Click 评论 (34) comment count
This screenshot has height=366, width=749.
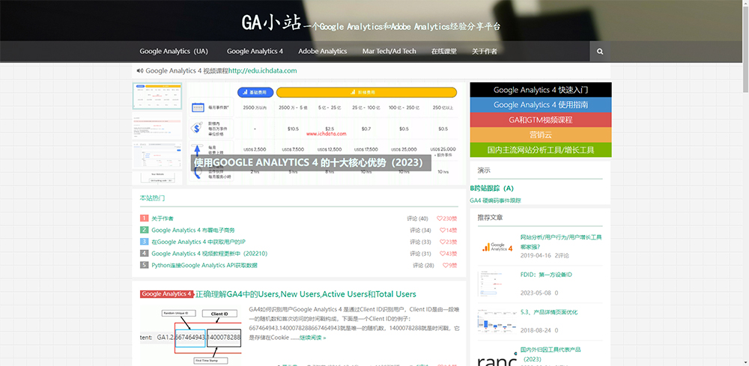(420, 231)
